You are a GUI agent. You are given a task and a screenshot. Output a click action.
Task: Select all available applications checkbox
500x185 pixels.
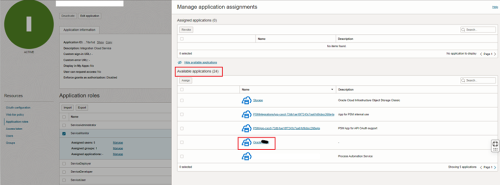182,90
